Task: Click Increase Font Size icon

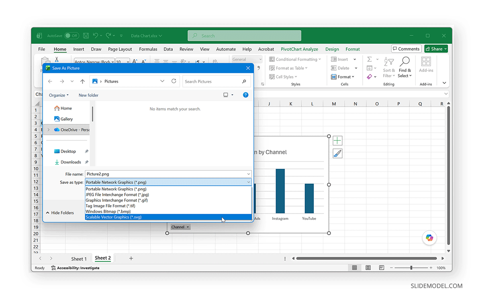Action: point(135,62)
